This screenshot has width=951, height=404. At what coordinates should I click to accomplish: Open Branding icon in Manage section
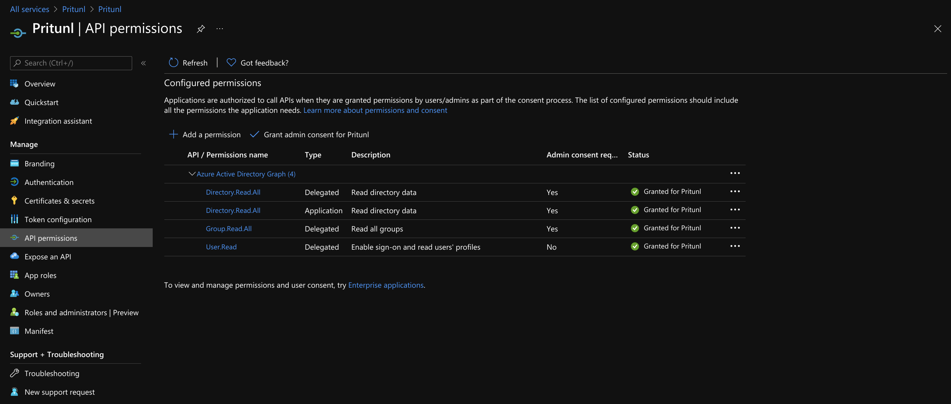point(14,163)
